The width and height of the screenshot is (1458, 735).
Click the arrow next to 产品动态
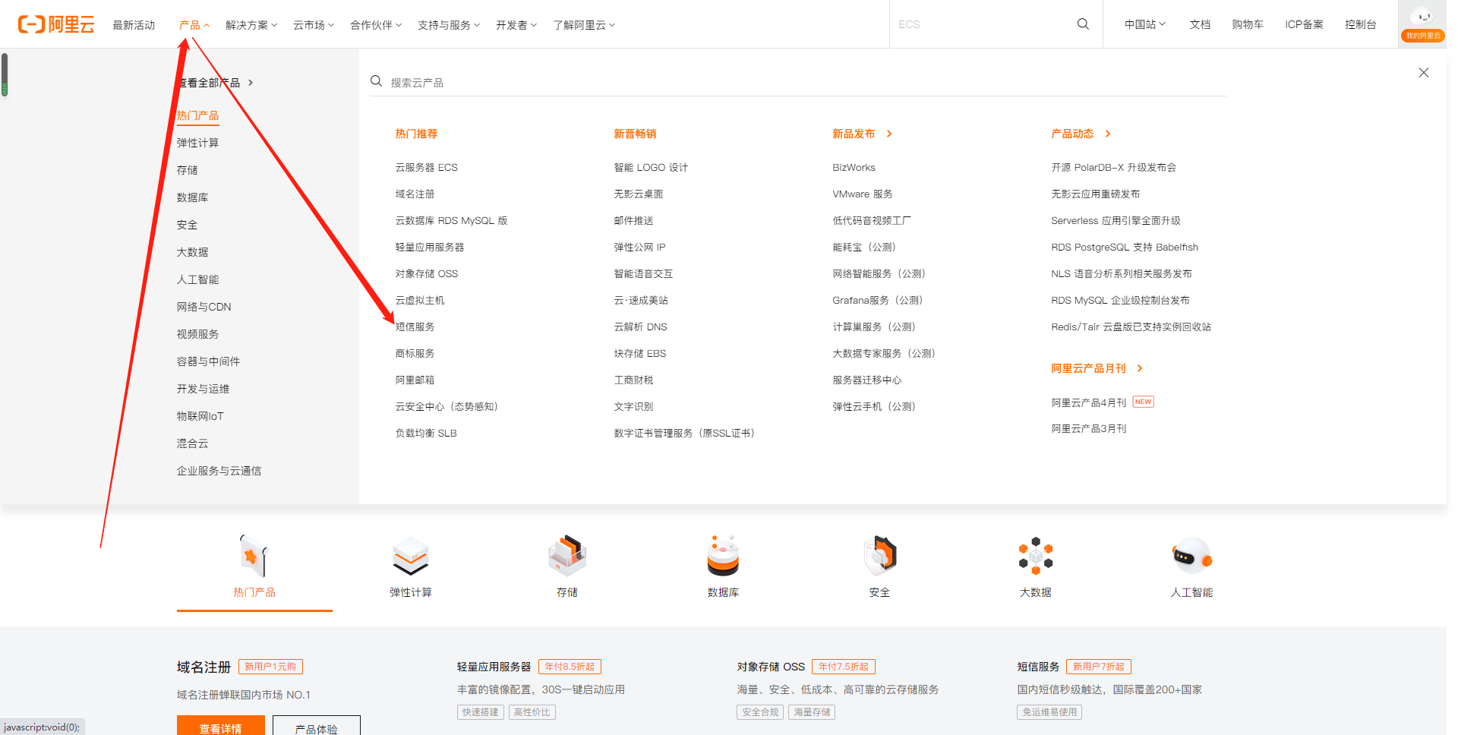click(x=1108, y=134)
